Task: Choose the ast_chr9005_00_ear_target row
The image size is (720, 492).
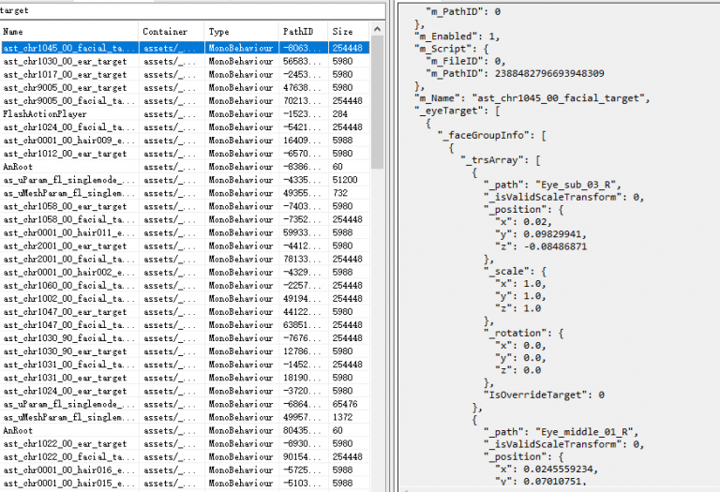Action: (x=65, y=87)
